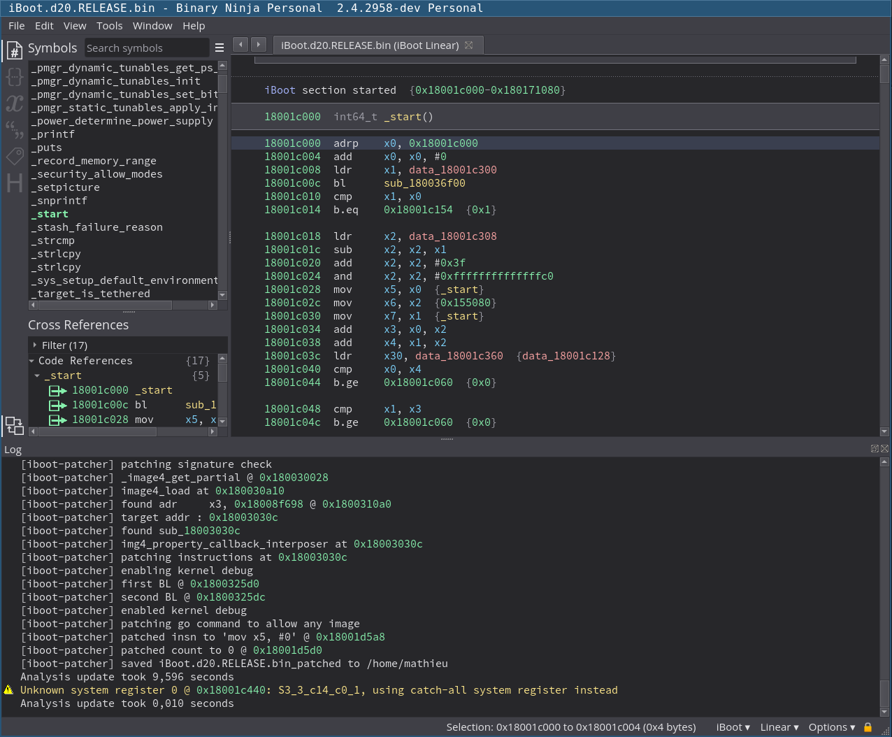
Task: Close the iBoot Linear tab
Action: (x=469, y=45)
